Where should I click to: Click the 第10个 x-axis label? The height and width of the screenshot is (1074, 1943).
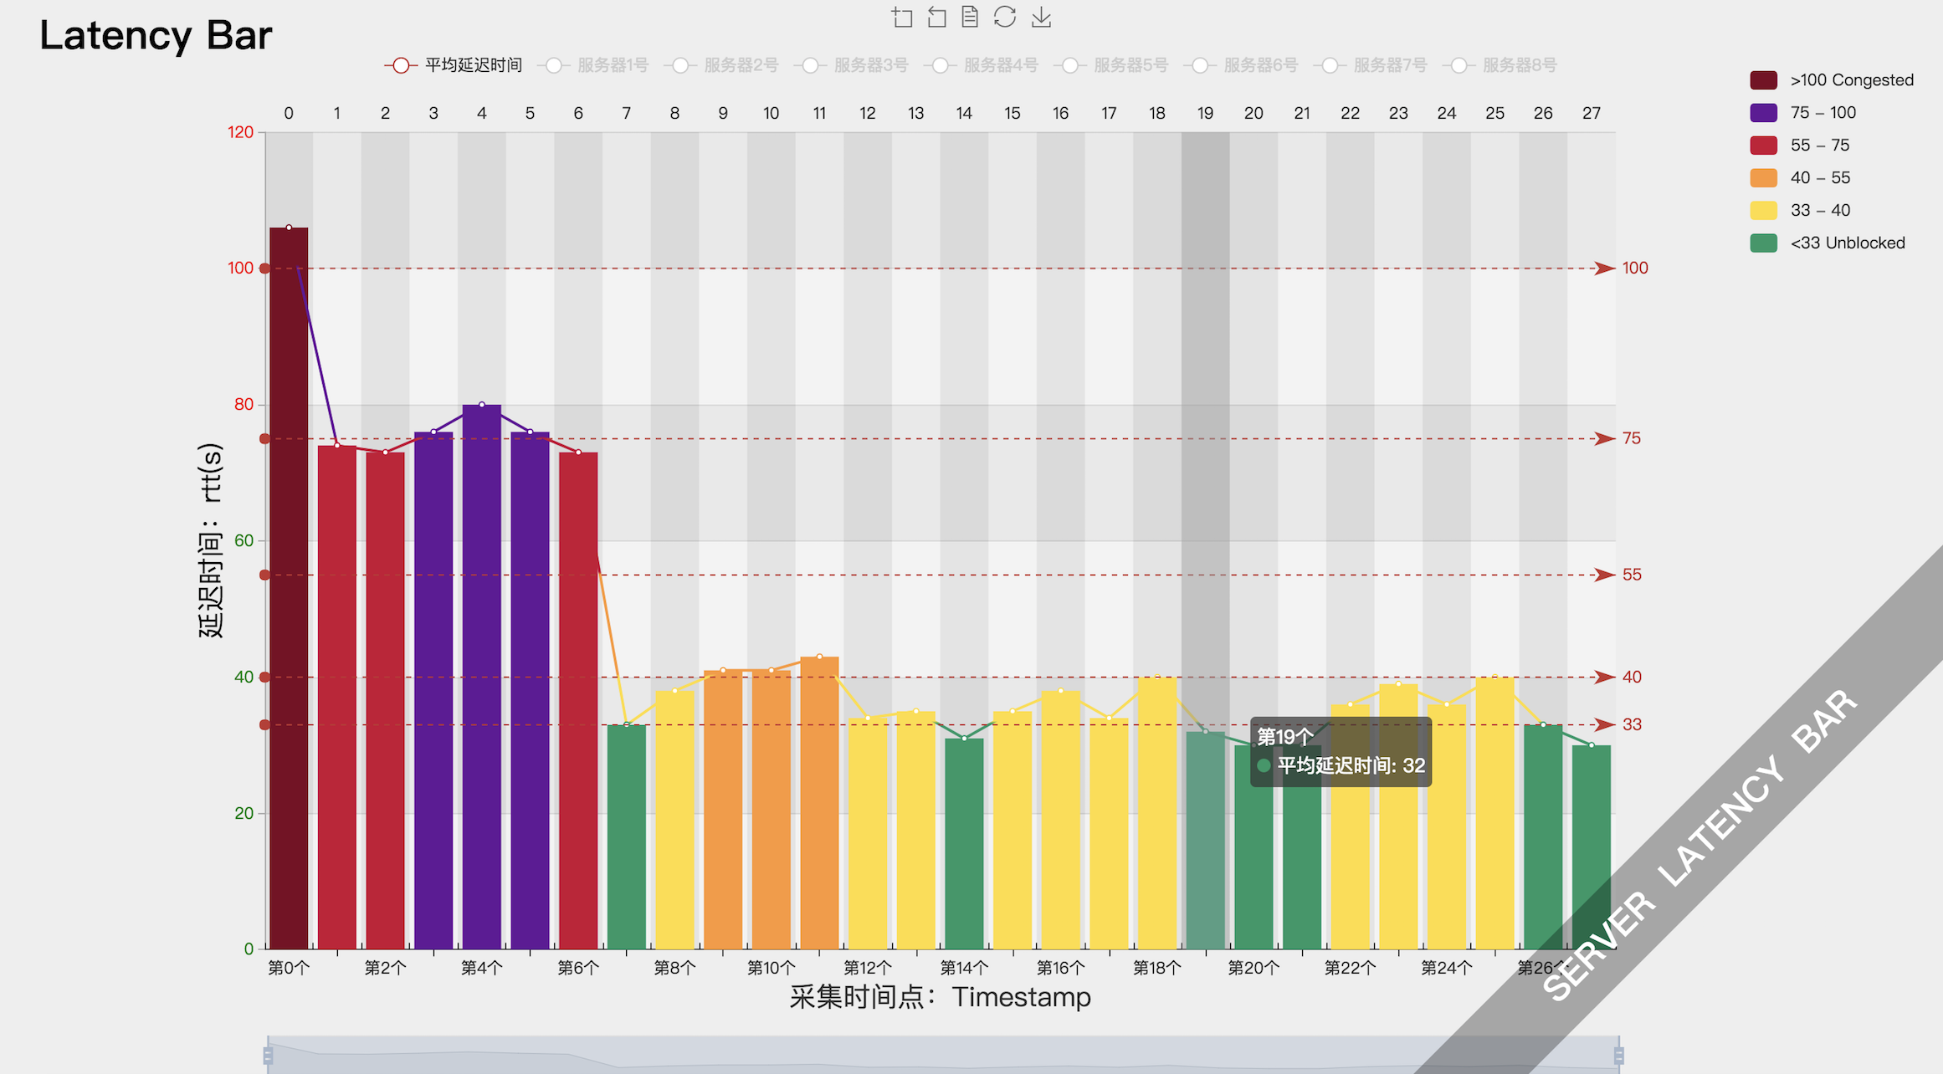coord(771,968)
